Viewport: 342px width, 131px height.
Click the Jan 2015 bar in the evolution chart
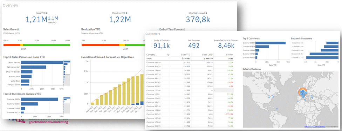point(93,104)
